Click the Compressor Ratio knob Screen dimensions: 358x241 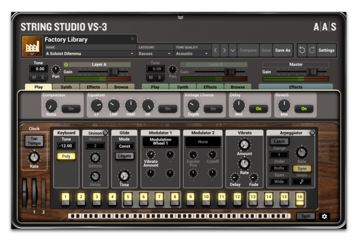(x=51, y=106)
